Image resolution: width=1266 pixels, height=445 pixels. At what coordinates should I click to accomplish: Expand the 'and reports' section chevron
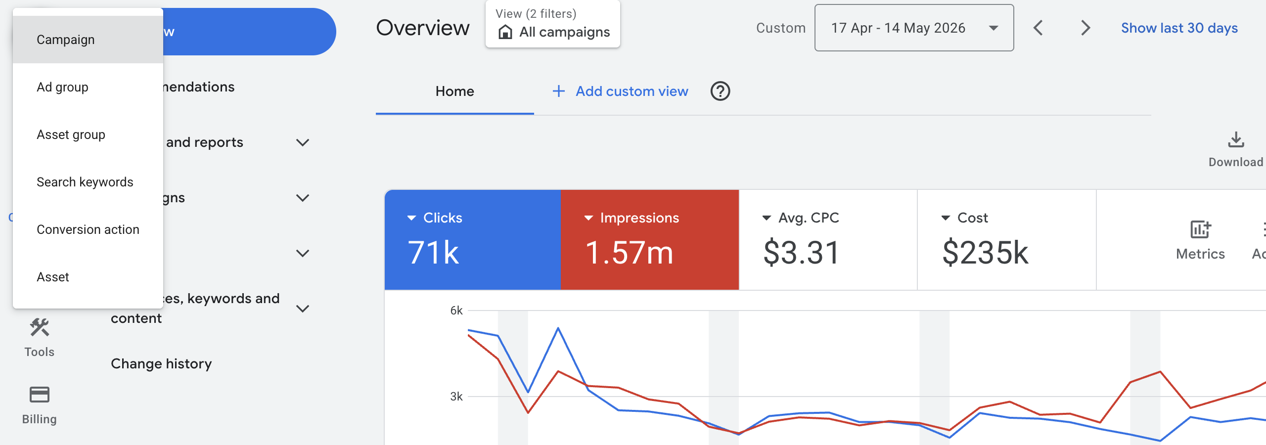click(303, 142)
